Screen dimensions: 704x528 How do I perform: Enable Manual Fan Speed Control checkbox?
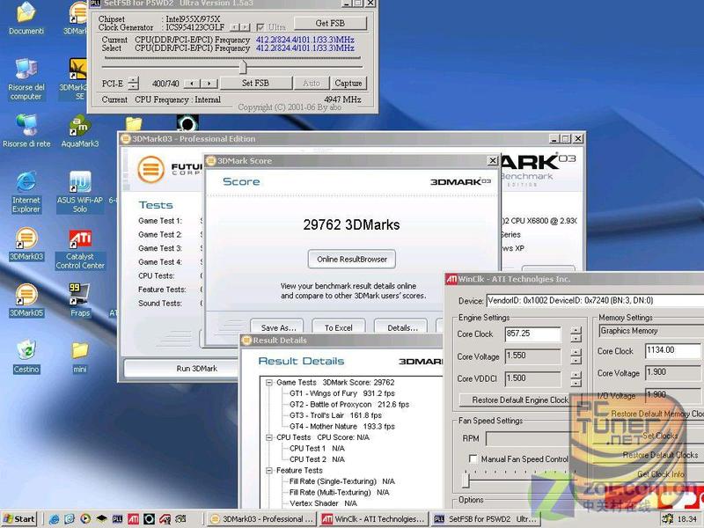[x=473, y=458]
